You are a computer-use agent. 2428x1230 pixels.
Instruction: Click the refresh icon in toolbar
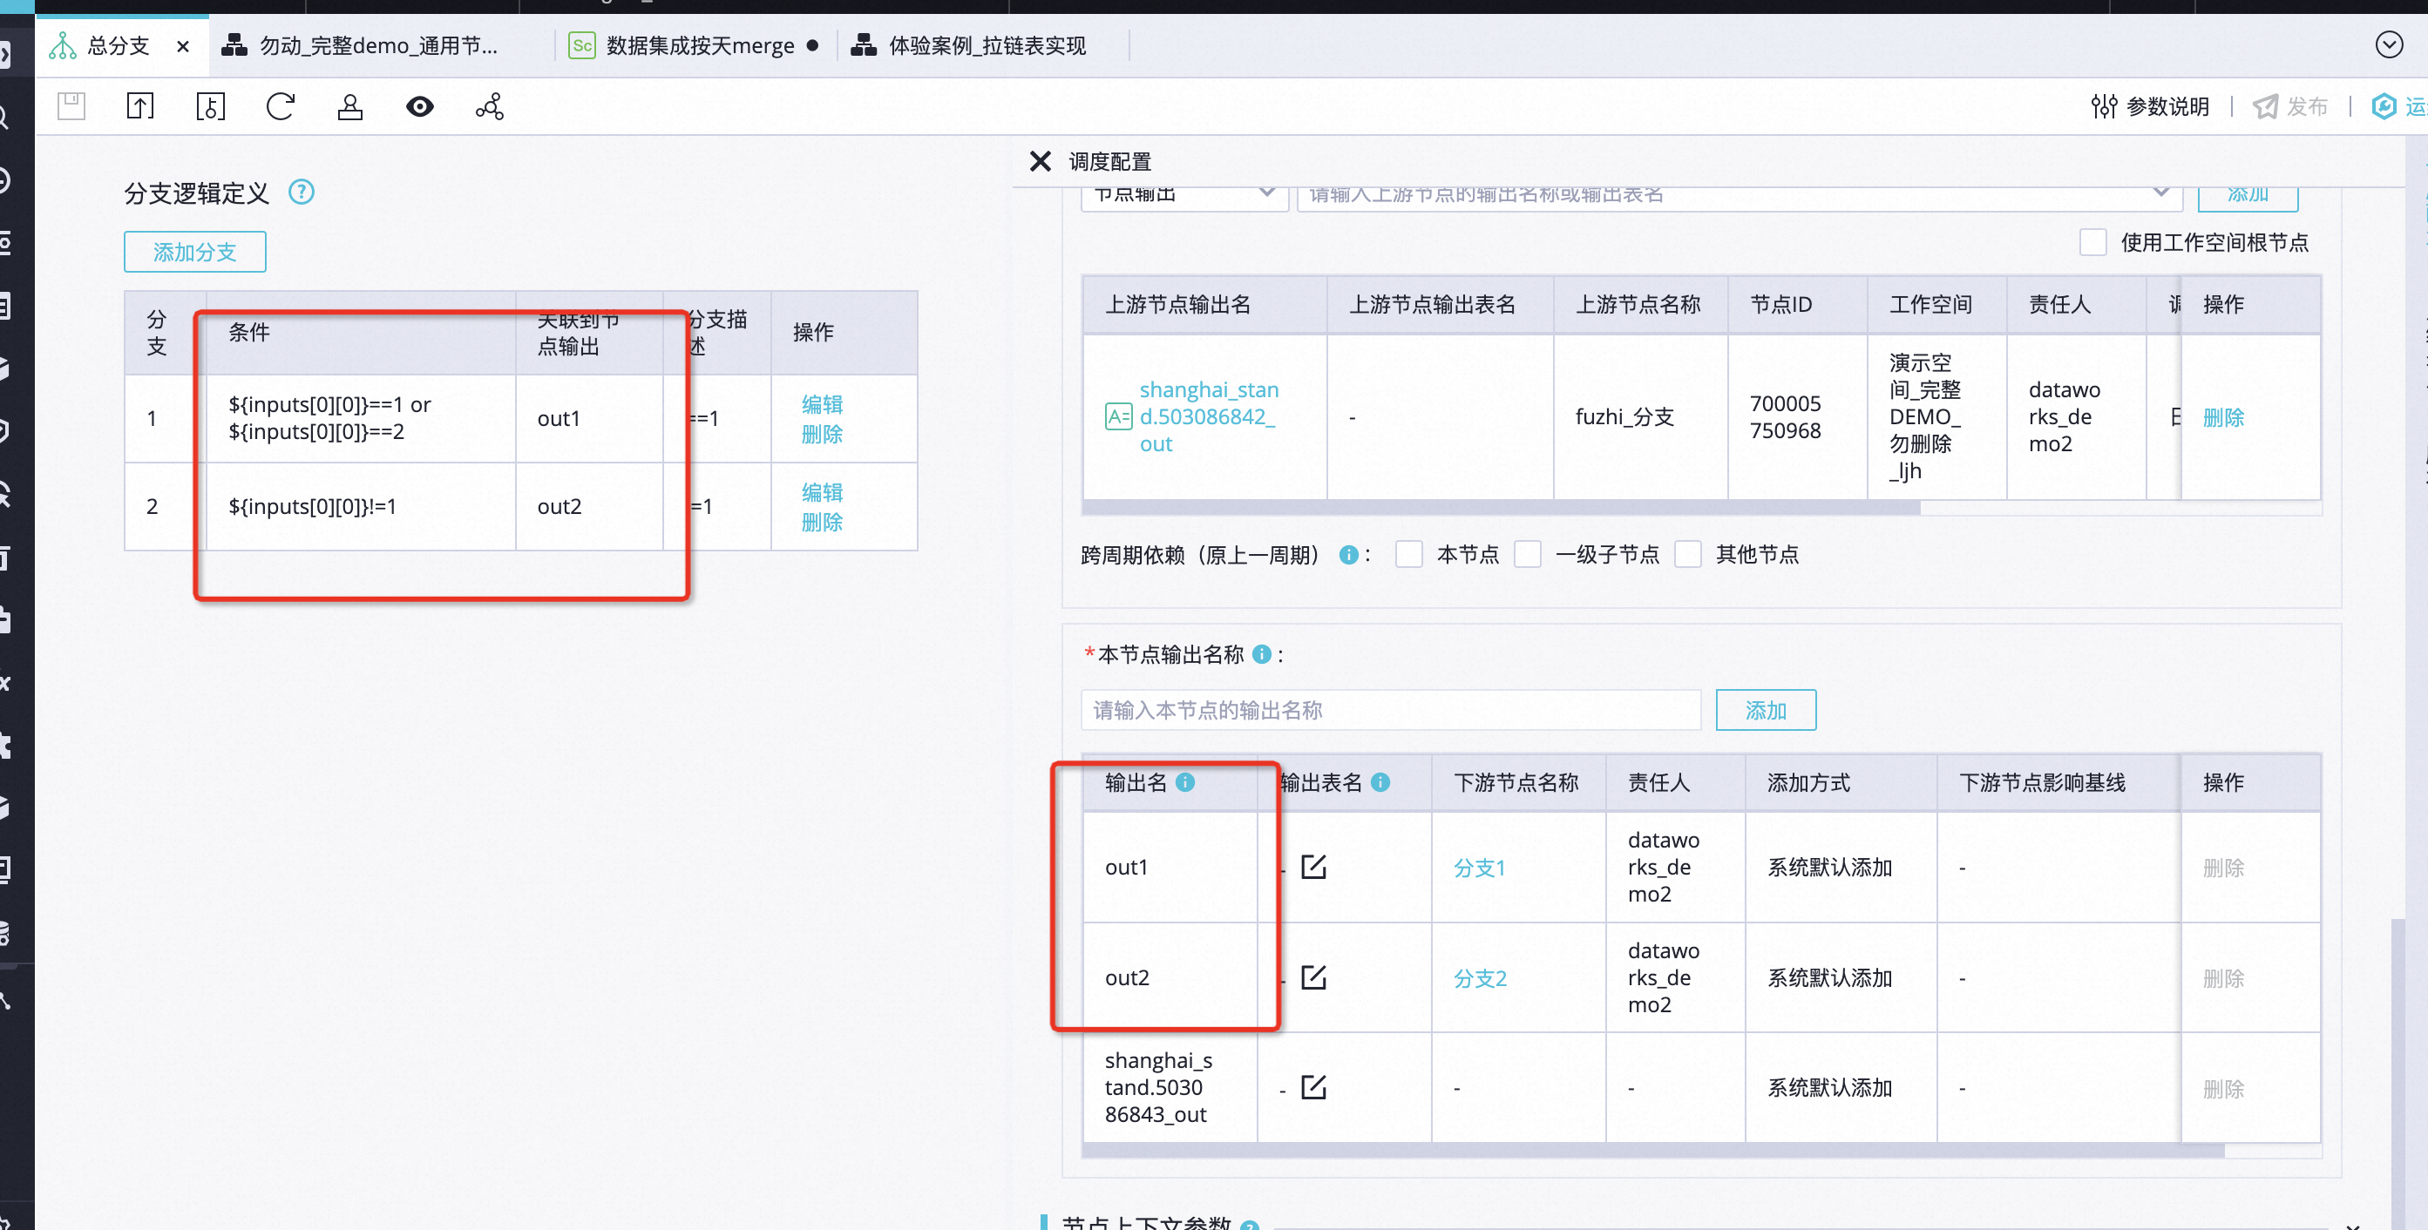tap(280, 105)
